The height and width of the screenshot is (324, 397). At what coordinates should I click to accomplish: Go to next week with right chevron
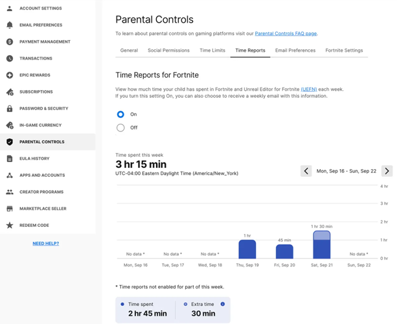[387, 171]
